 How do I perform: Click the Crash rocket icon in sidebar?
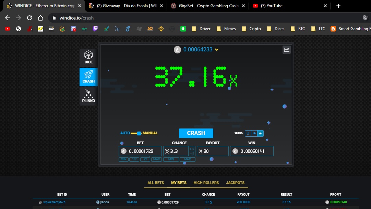(88, 77)
